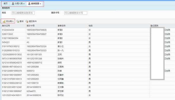The height and width of the screenshot is (100, 175).
Task: Select patient name 王阿
Action: coord(60,55)
